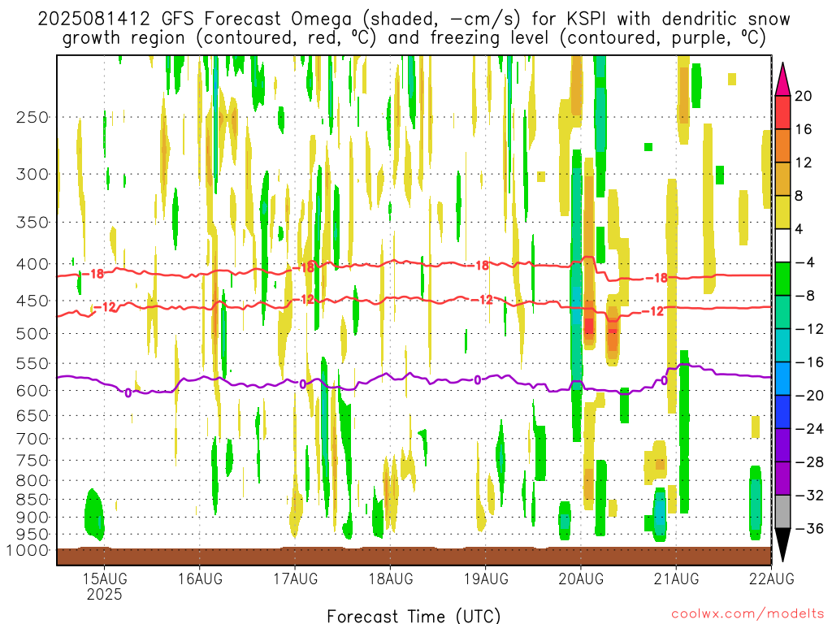Click the 500 pressure level label

click(x=32, y=334)
